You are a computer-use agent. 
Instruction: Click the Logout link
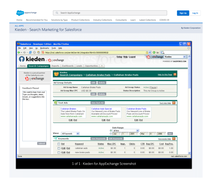[132, 57]
